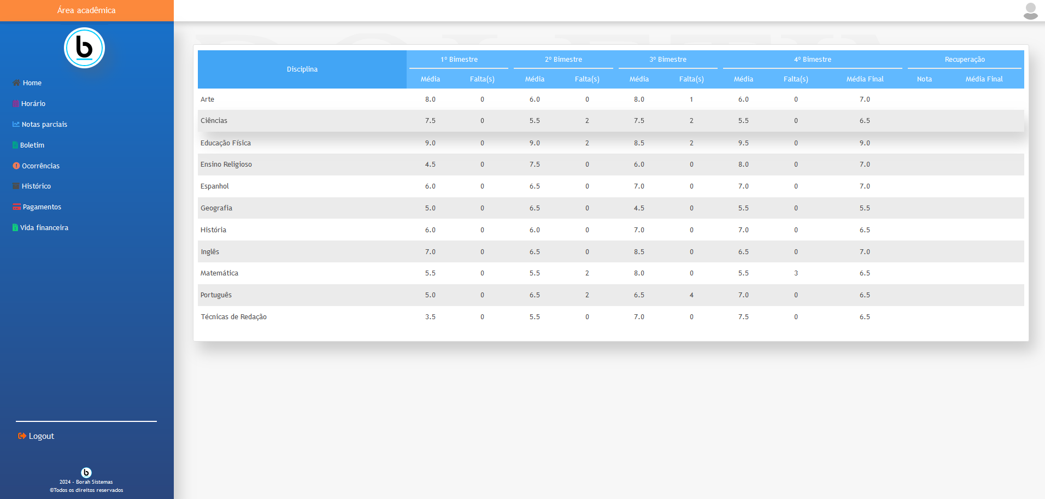
Task: Select the Matemática discipline row
Action: 611,273
